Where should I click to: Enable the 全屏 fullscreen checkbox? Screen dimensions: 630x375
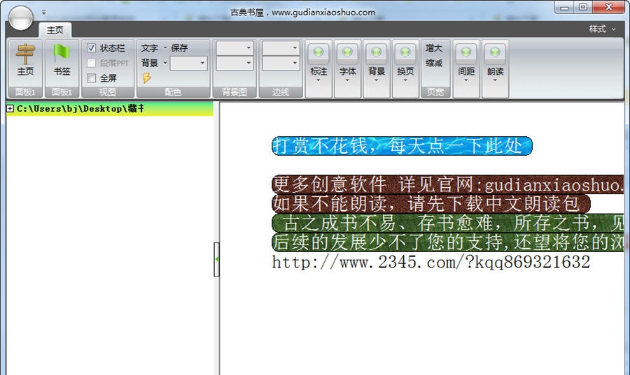[92, 78]
